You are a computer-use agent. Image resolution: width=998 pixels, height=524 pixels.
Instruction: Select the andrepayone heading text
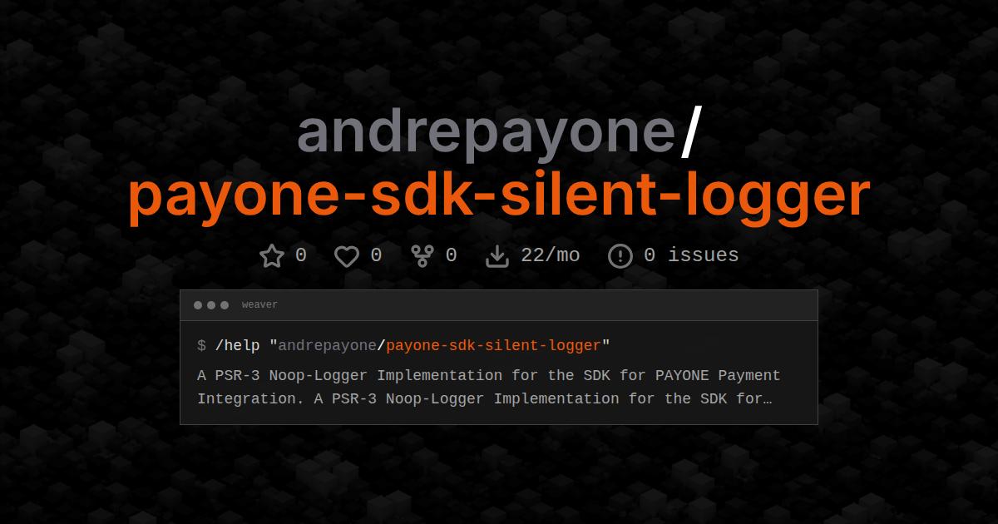click(x=486, y=133)
